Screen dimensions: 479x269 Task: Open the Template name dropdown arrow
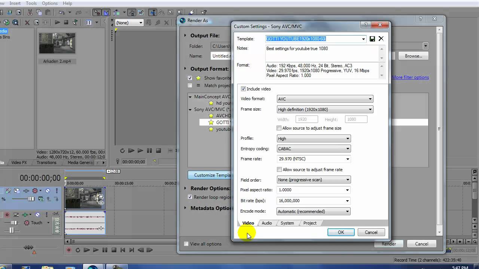pos(363,39)
